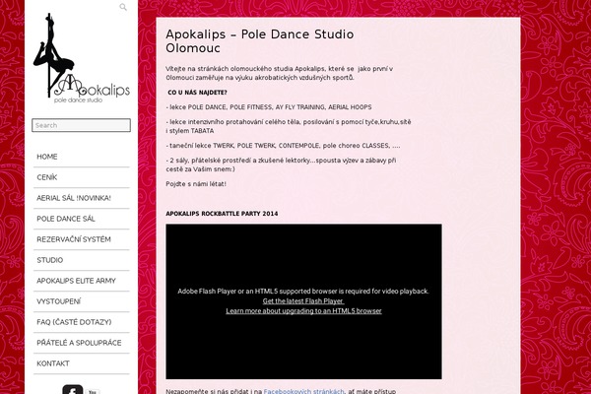Click 'Get the latest Flash Player' link
The height and width of the screenshot is (394, 591).
pyautogui.click(x=303, y=301)
